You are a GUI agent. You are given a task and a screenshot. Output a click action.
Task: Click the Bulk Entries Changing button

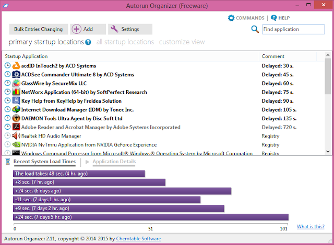coord(38,29)
